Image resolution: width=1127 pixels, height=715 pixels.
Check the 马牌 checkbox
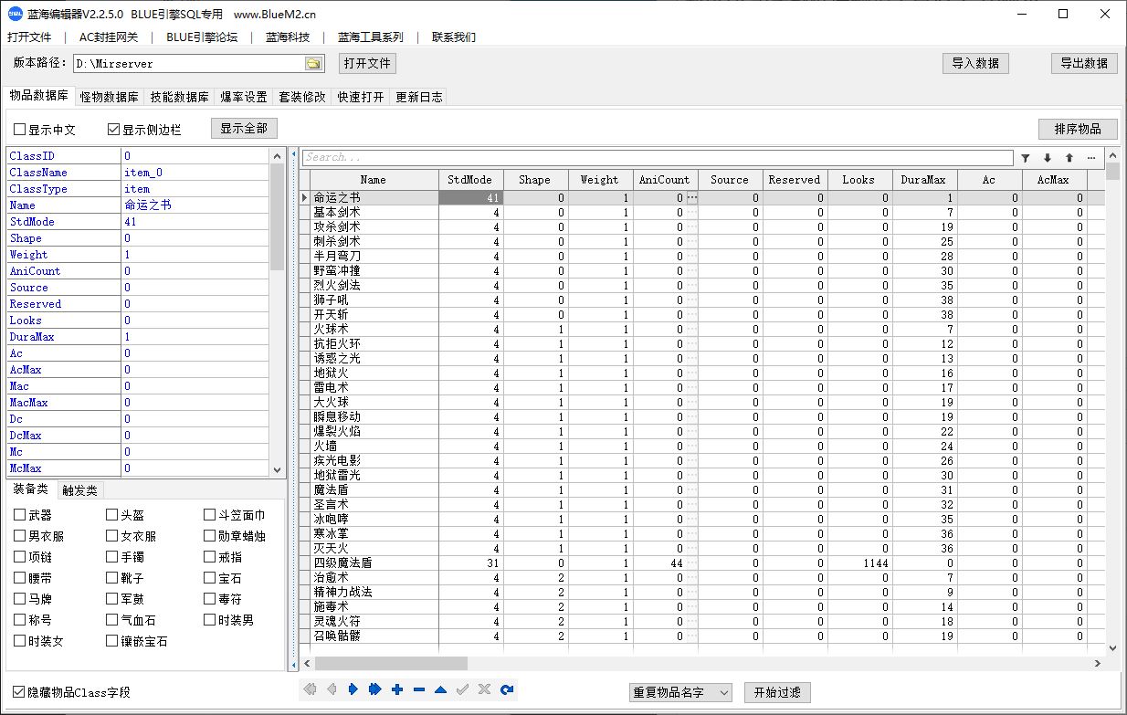tap(20, 599)
